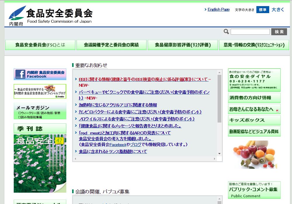Image resolution: width=292 pixels, height=204 pixels.
Task: Open the キッズボックス button
Action: pos(254,120)
